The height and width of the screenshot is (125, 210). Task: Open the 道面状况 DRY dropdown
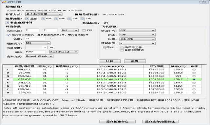click(38, 43)
